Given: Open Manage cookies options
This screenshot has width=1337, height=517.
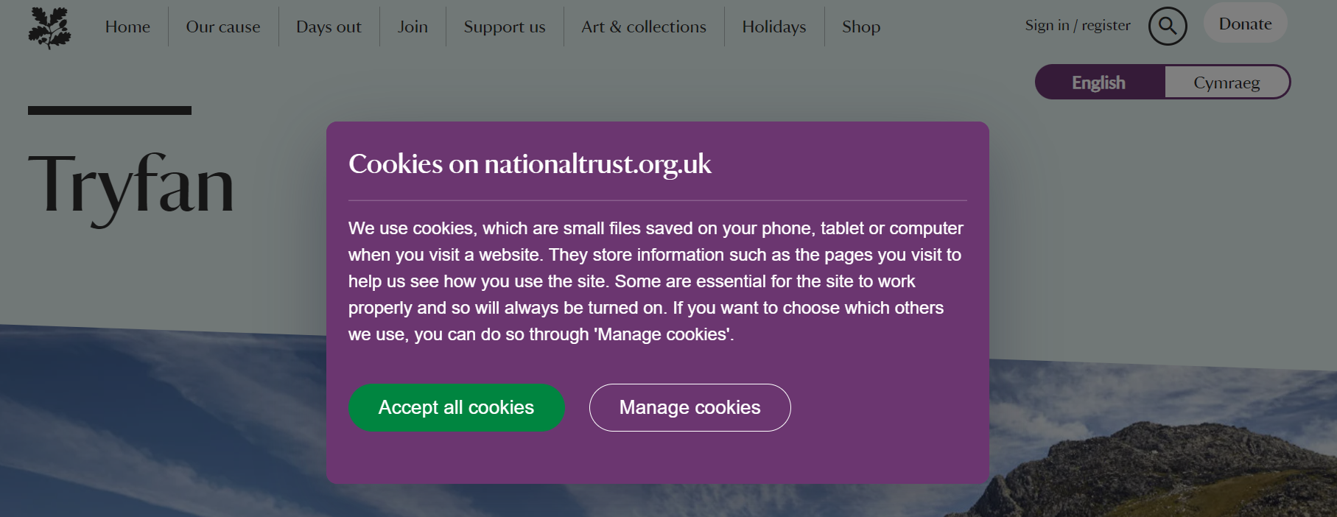Looking at the screenshot, I should pyautogui.click(x=689, y=407).
